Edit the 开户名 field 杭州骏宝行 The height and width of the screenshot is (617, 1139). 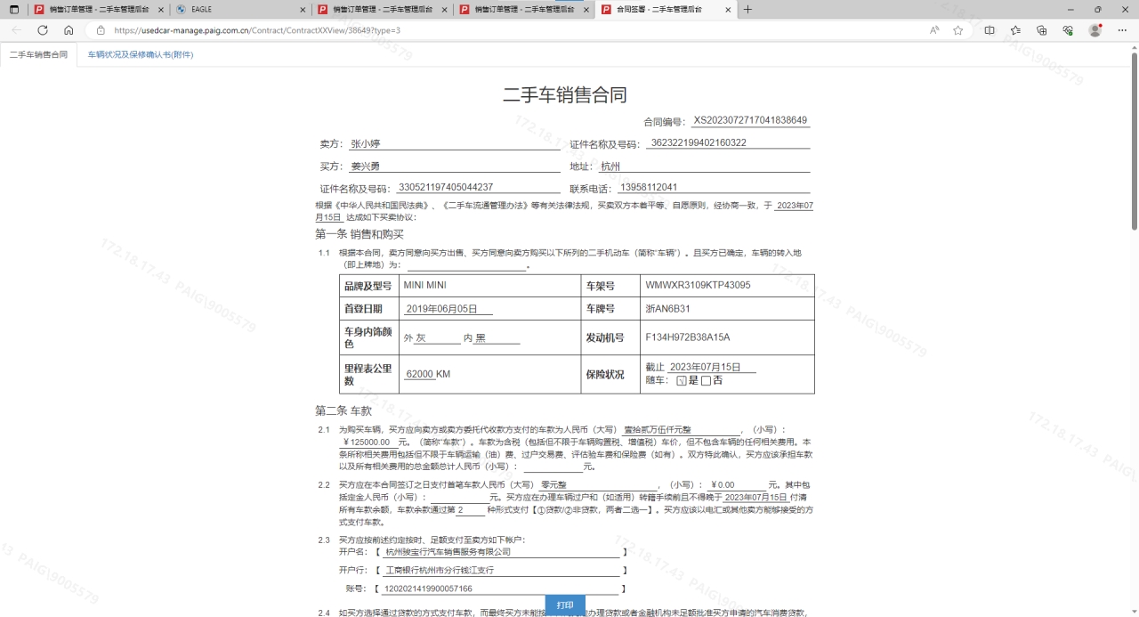[502, 552]
